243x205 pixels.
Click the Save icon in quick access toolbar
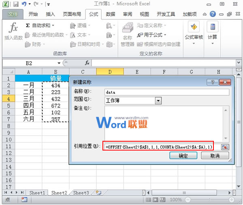[x=16, y=4]
